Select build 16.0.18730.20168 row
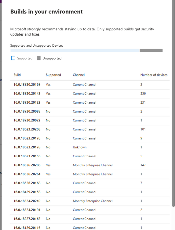The width and height of the screenshot is (175, 230). (x=90, y=85)
